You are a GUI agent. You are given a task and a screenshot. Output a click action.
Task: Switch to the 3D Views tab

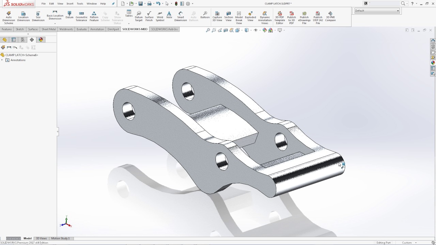42,238
